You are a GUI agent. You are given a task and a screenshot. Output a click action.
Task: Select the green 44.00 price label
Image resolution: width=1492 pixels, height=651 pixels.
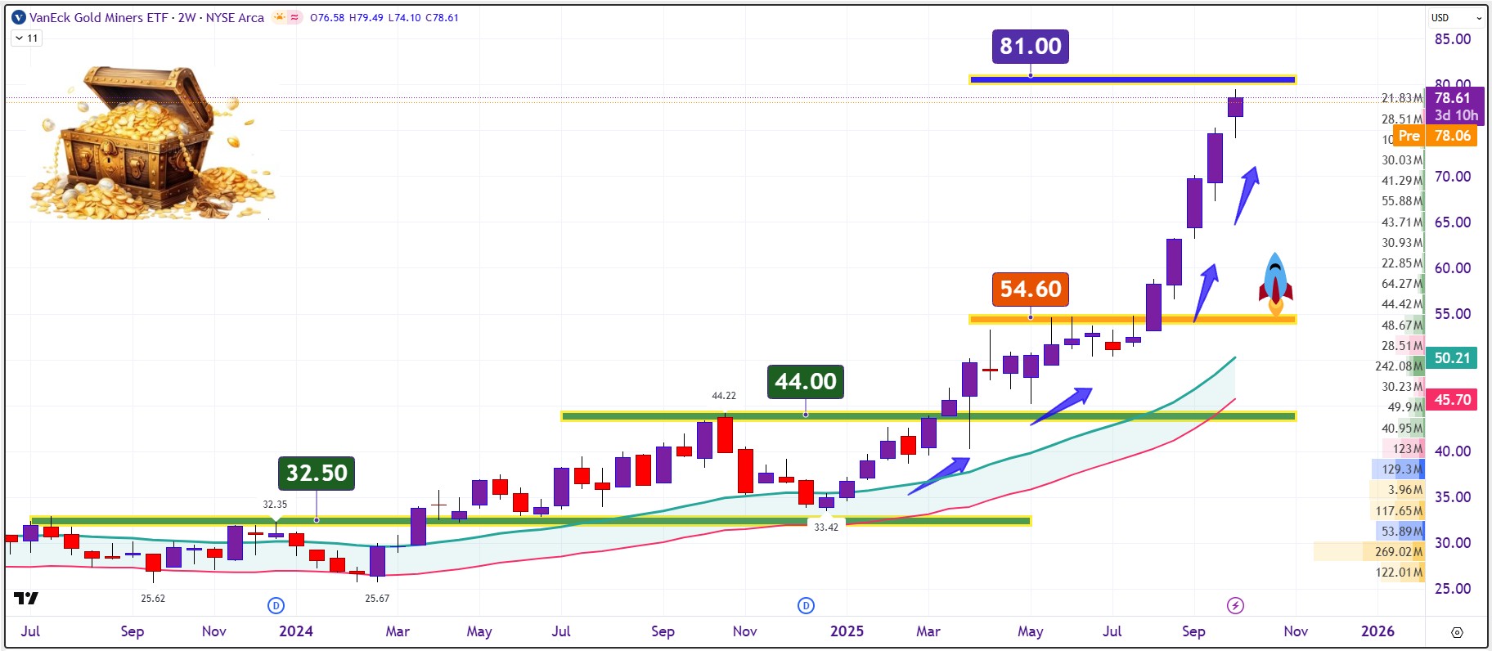805,382
